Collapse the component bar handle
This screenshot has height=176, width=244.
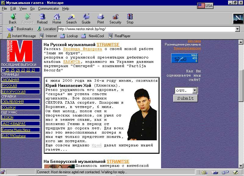[x=197, y=172]
